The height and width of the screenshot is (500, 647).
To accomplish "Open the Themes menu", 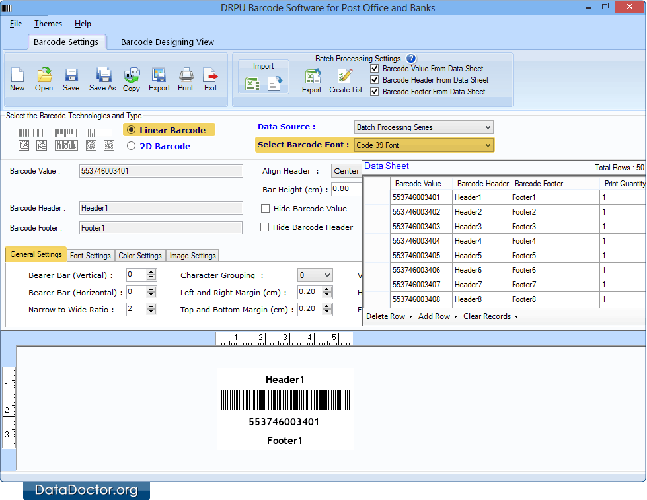I will click(x=48, y=24).
